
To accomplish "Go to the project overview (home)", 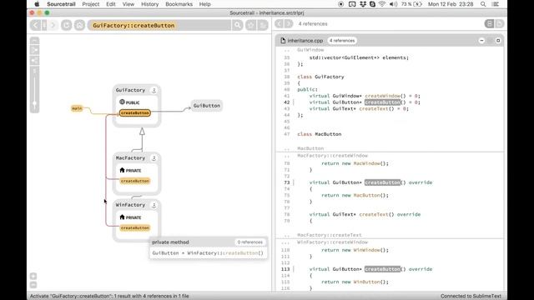I will pyautogui.click(x=80, y=25).
